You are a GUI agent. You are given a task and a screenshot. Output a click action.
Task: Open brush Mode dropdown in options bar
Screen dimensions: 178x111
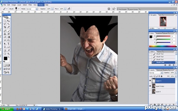(x=37, y=9)
